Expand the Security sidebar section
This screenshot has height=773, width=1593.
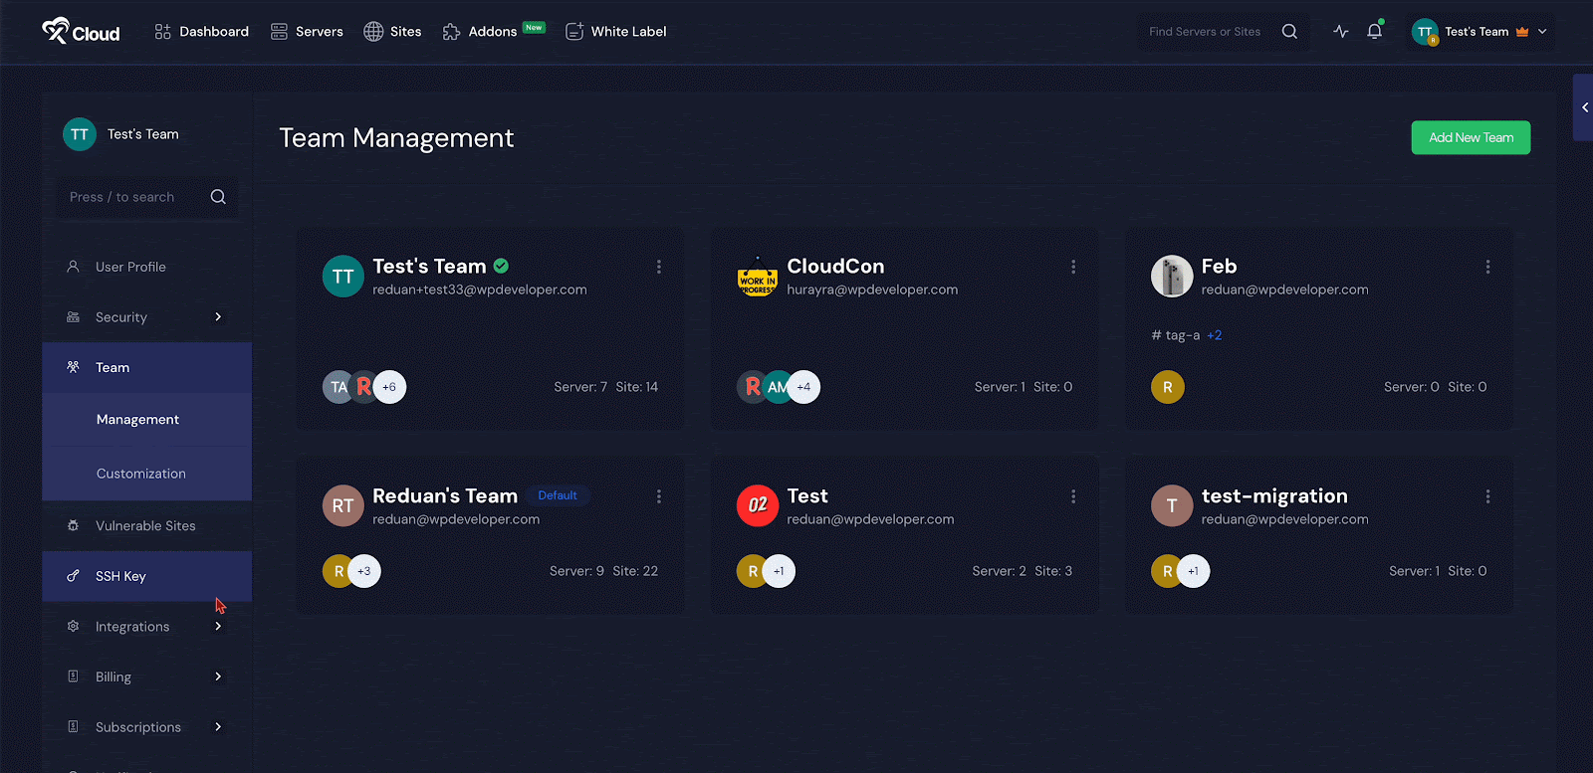(x=218, y=317)
